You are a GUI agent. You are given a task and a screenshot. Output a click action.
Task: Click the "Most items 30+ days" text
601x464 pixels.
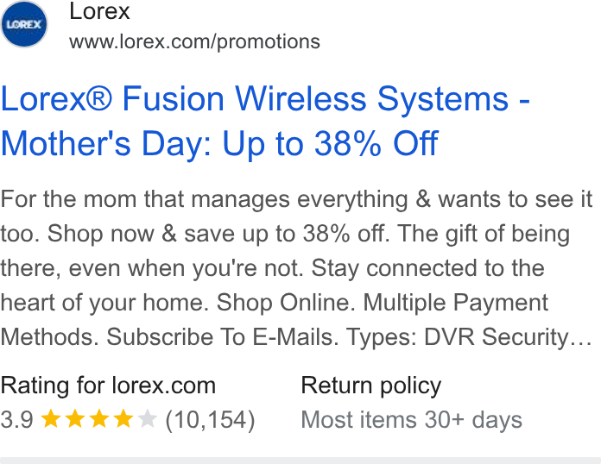pos(411,420)
